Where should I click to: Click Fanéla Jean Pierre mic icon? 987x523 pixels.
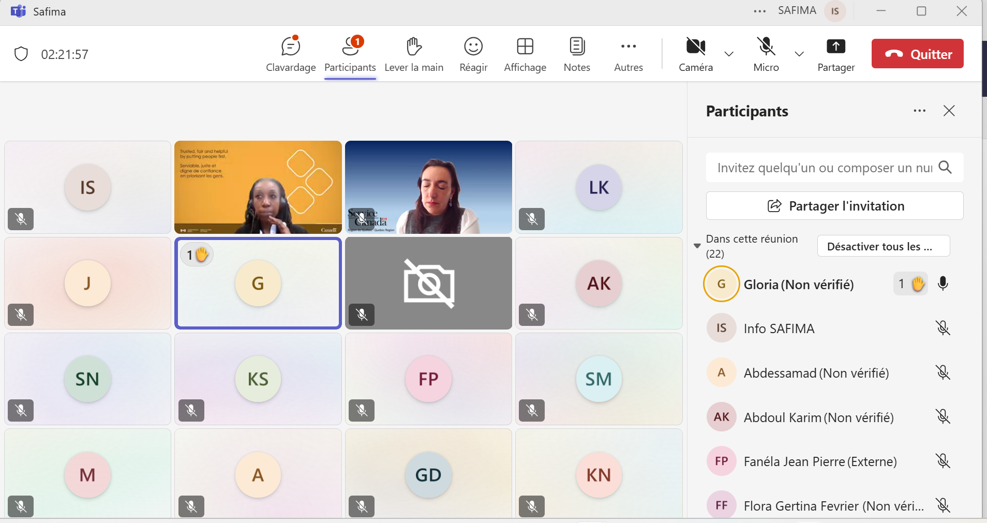pos(943,461)
